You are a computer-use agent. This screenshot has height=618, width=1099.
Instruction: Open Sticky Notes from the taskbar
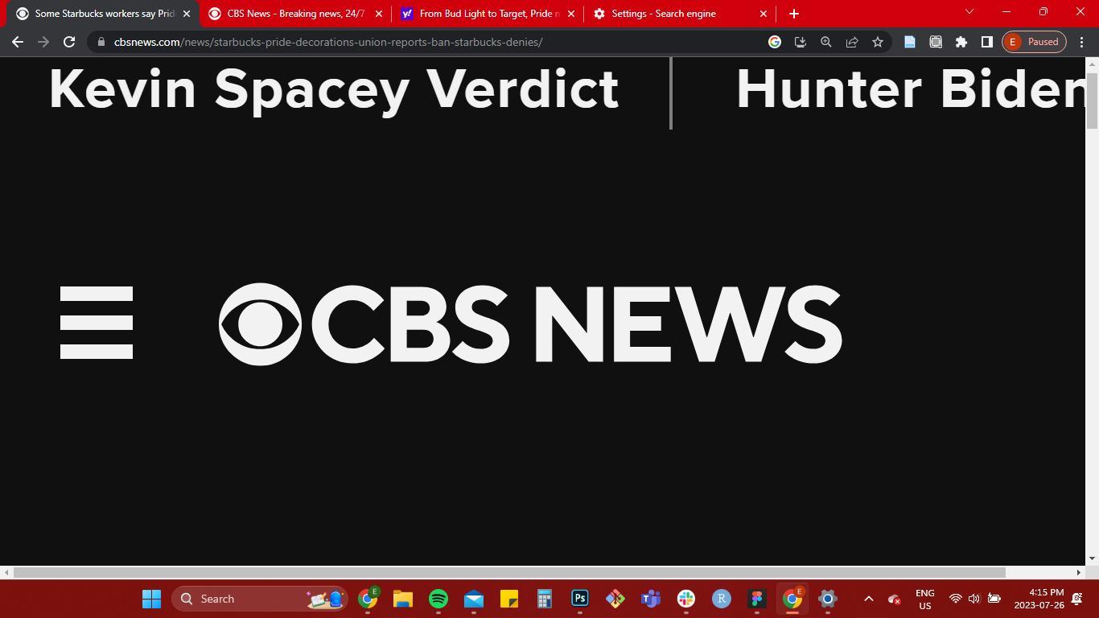tap(509, 599)
